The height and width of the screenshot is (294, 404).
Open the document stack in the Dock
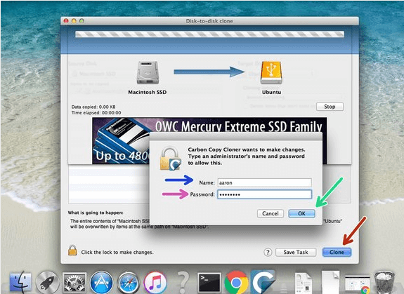[304, 283]
